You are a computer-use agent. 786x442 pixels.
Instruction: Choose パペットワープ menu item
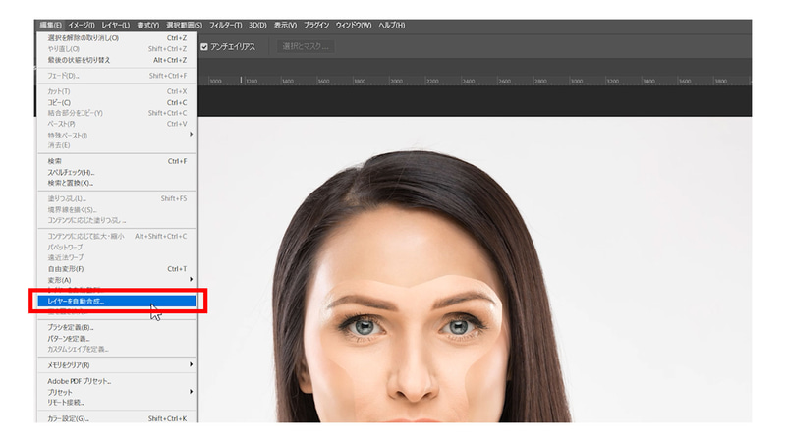(x=117, y=248)
